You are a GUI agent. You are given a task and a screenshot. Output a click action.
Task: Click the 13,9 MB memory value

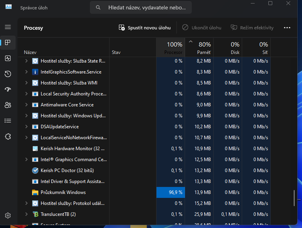coord(203,192)
